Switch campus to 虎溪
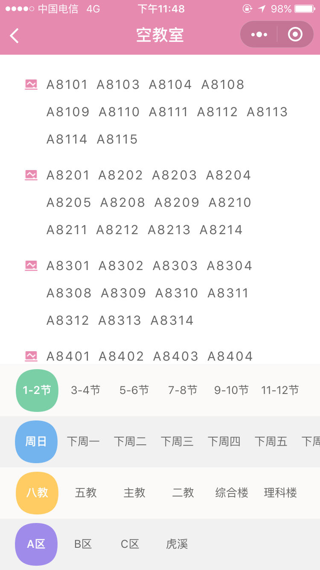Screen dimensions: 320x570 (177, 544)
